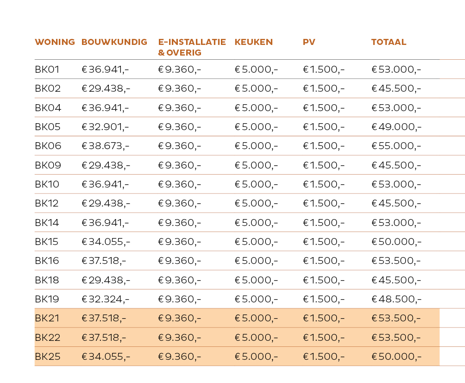Select the €32.901 bouwkundig value
The height and width of the screenshot is (383, 465).
click(106, 127)
